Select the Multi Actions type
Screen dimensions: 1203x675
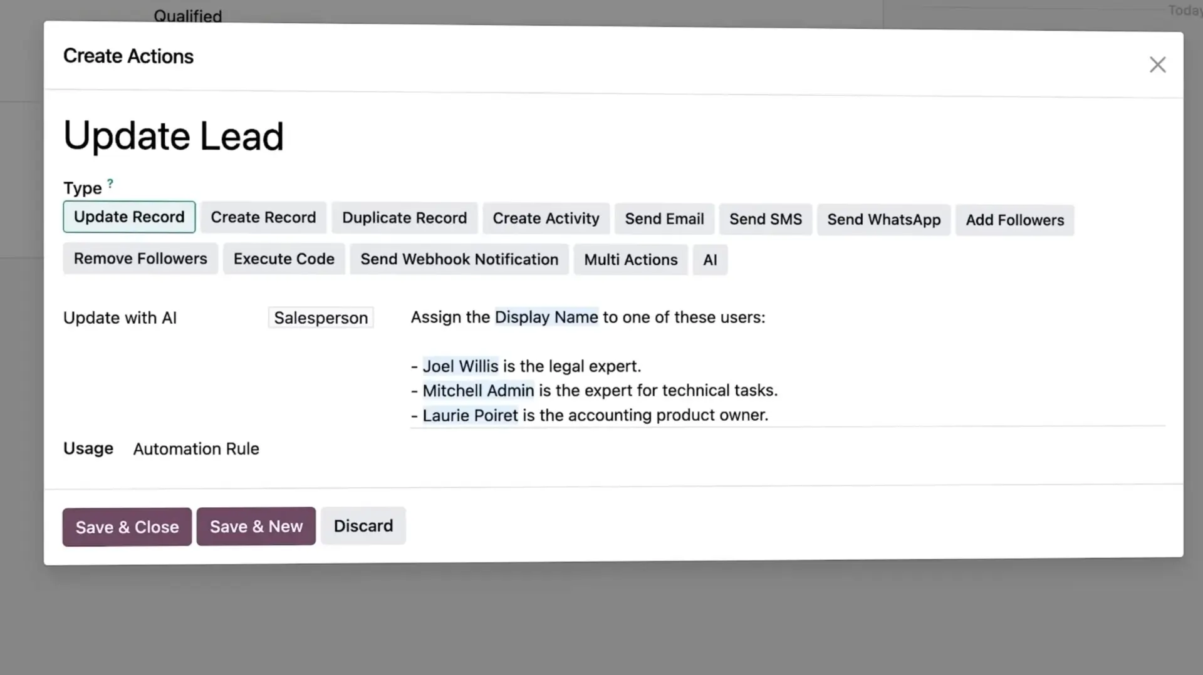(x=630, y=259)
